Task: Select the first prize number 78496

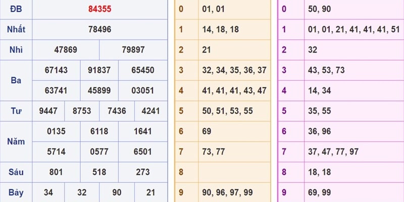Action: tap(99, 29)
